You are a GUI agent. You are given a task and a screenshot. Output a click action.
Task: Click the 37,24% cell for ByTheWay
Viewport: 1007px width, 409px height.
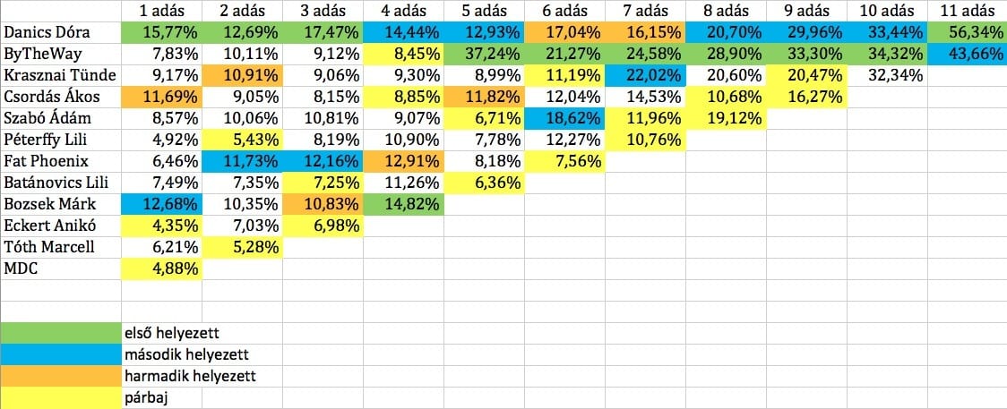click(484, 54)
